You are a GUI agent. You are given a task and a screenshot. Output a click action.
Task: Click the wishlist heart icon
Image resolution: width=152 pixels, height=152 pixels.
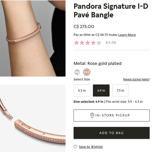(75, 147)
